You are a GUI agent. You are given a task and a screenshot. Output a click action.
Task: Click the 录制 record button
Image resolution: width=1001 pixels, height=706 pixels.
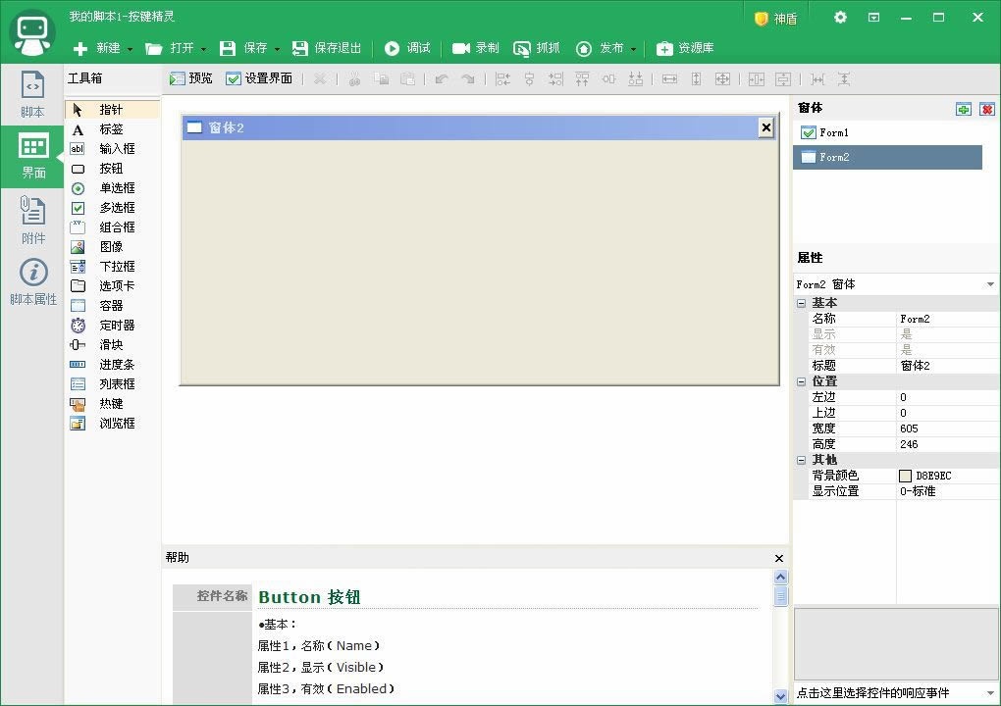coord(476,48)
